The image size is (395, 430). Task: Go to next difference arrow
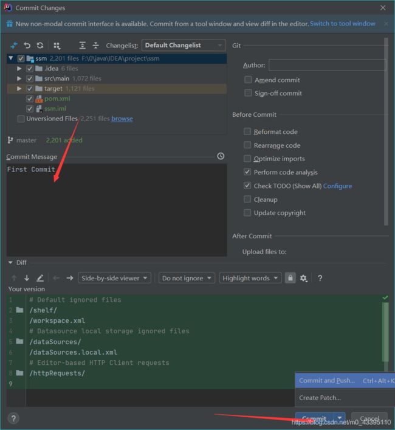[x=27, y=278]
